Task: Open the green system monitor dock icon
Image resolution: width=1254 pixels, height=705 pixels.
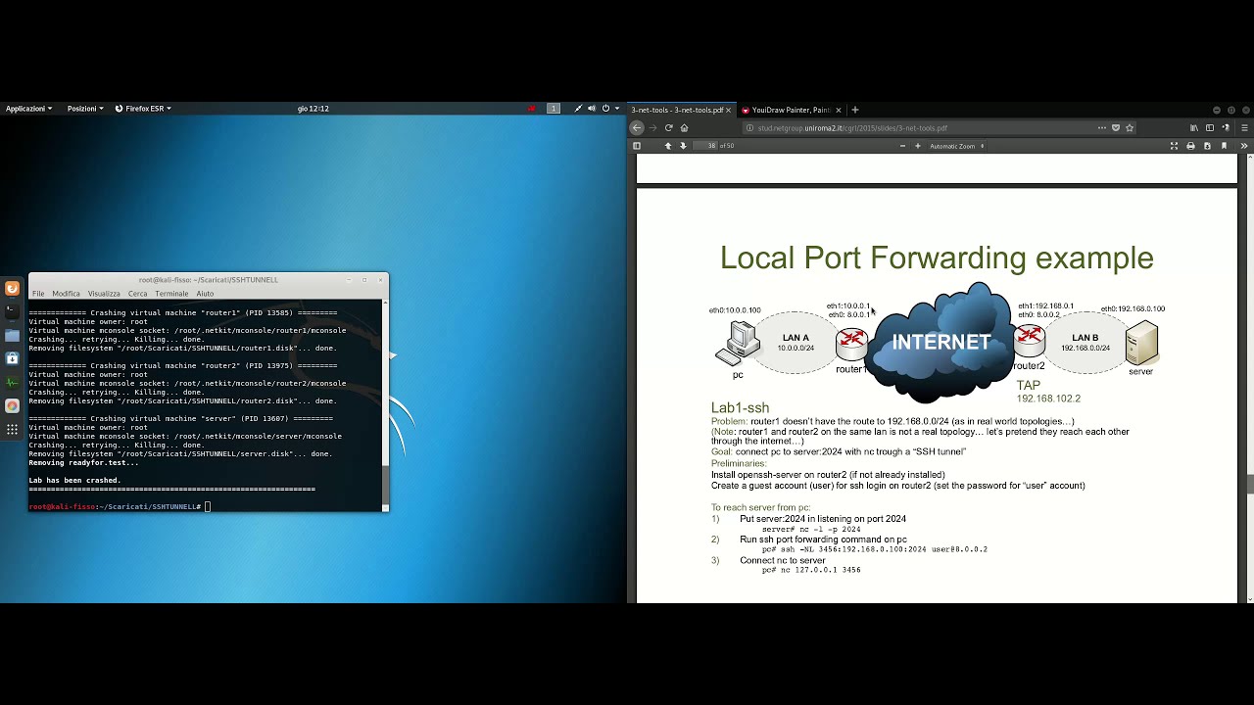Action: click(x=12, y=382)
